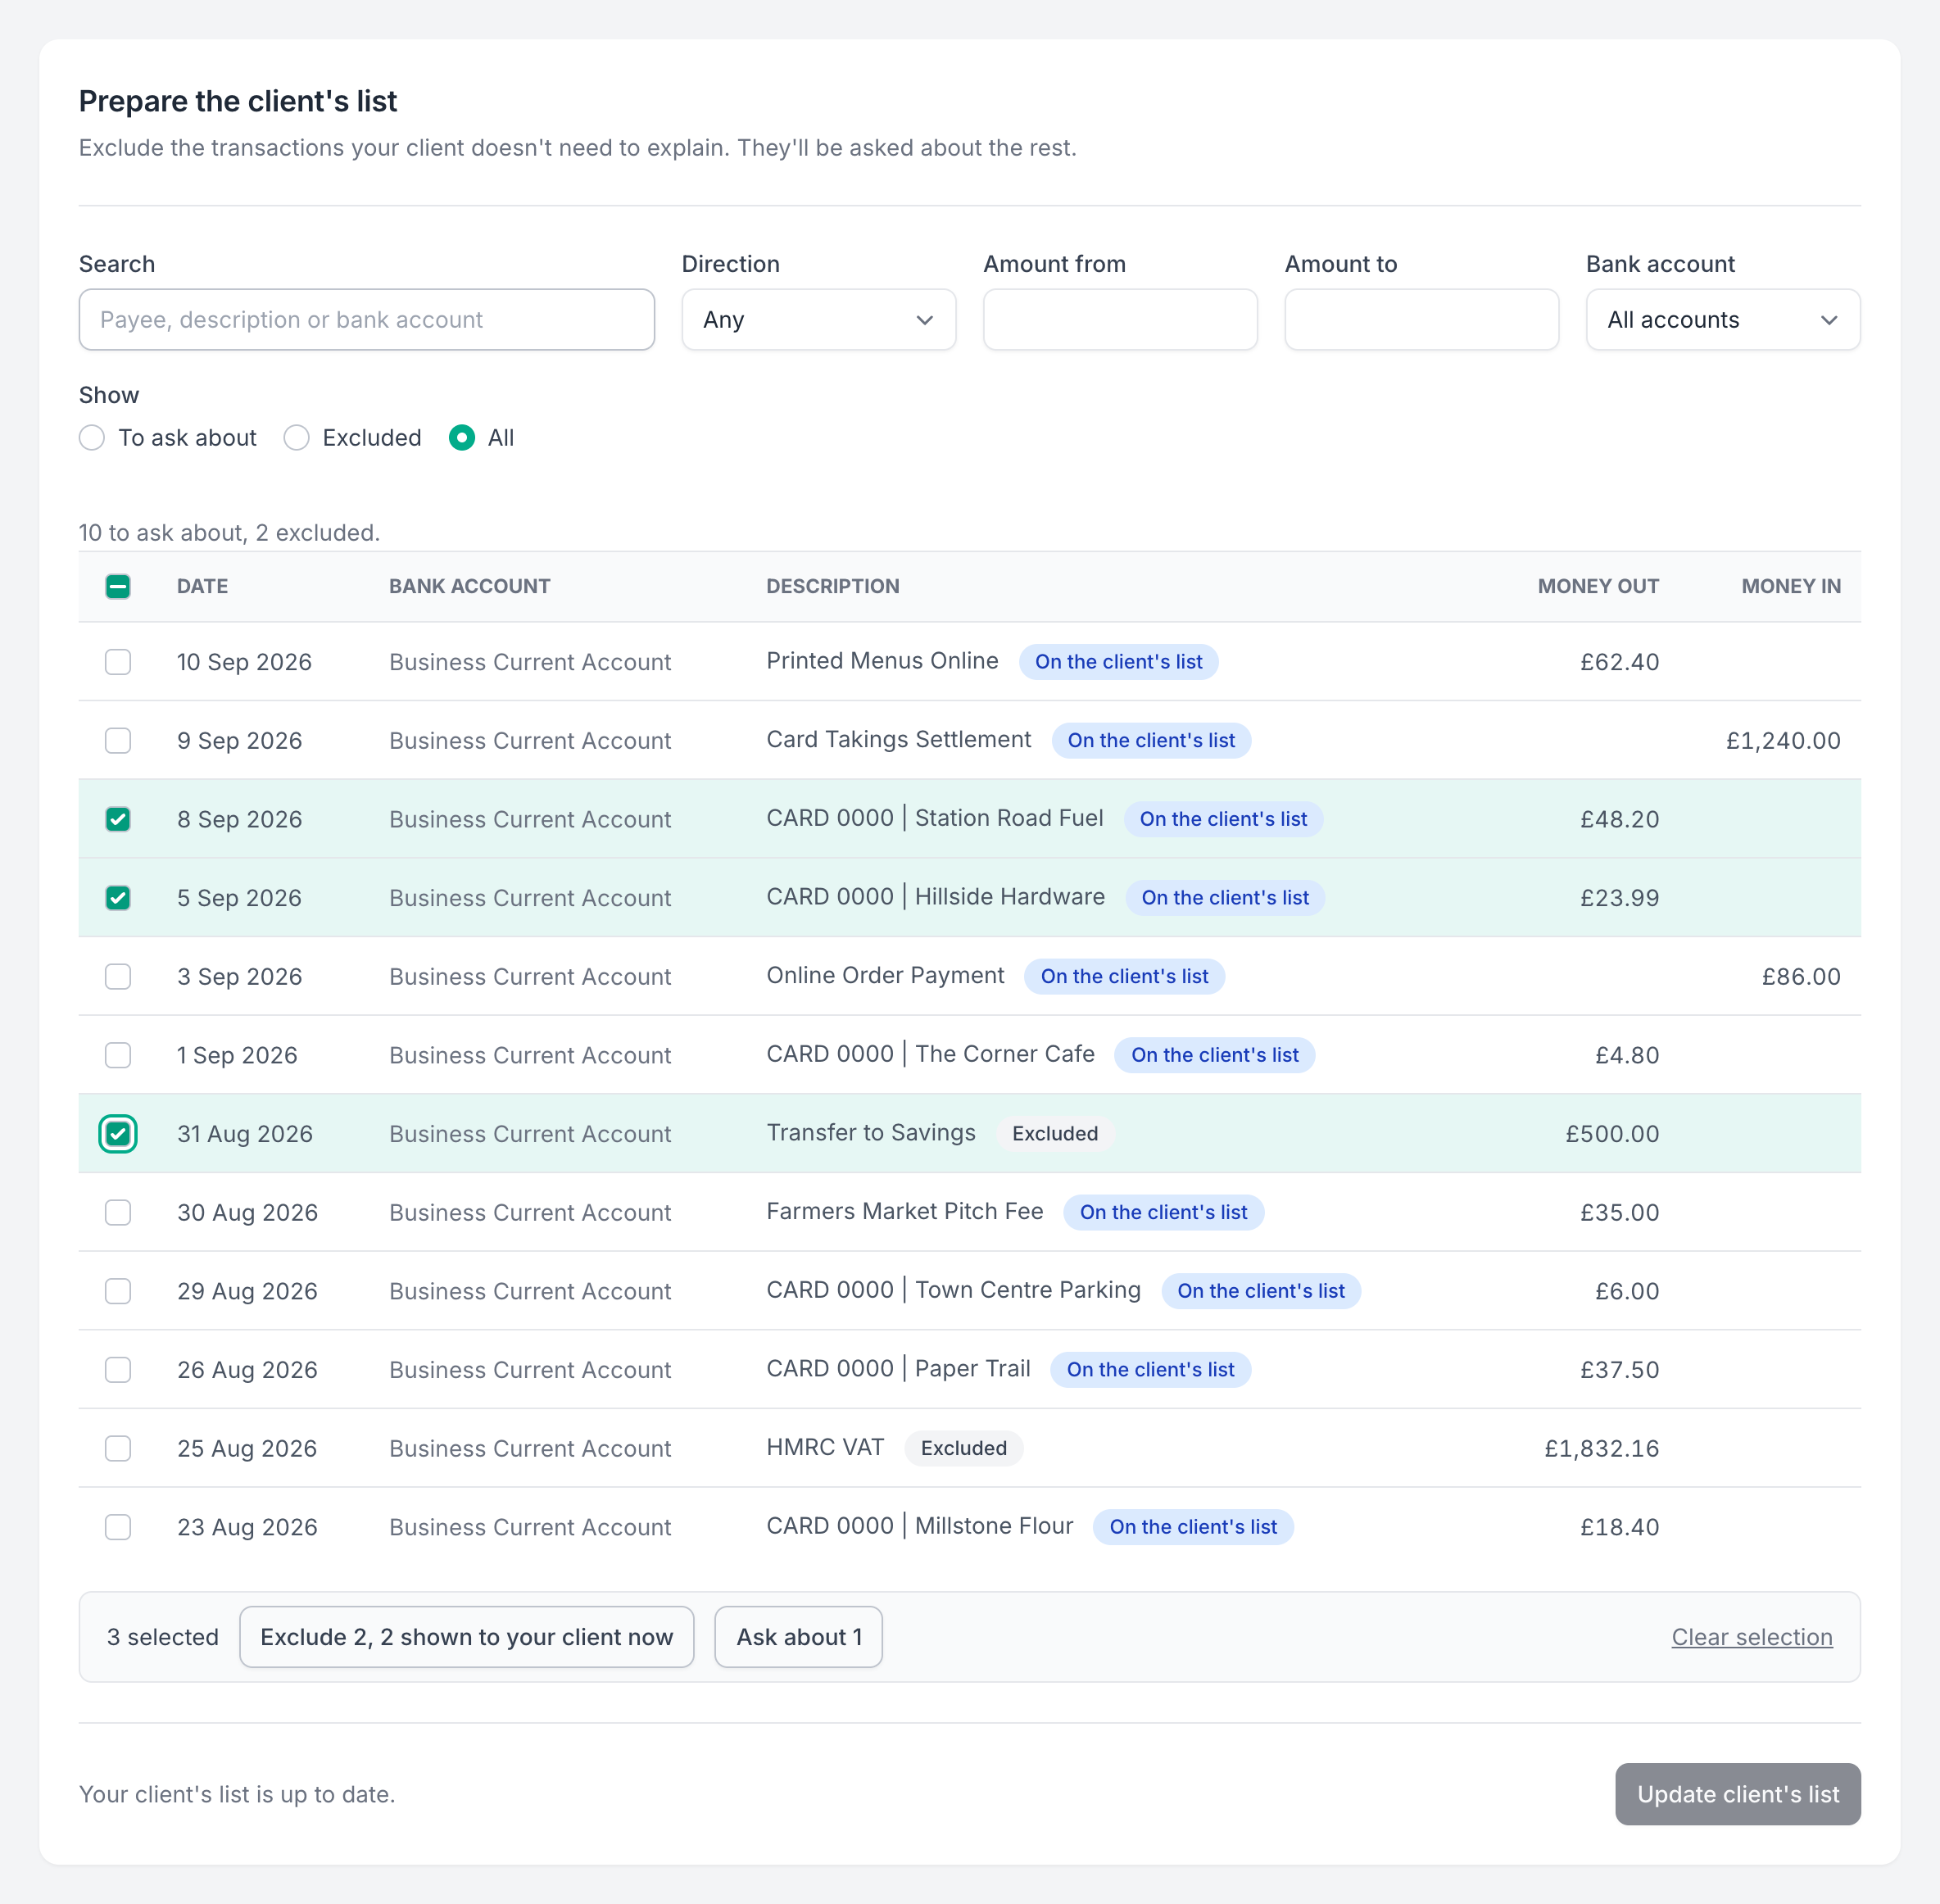The image size is (1940, 1904).
Task: Click 'On the client's list' badge for Paper Trail
Action: pyautogui.click(x=1150, y=1370)
